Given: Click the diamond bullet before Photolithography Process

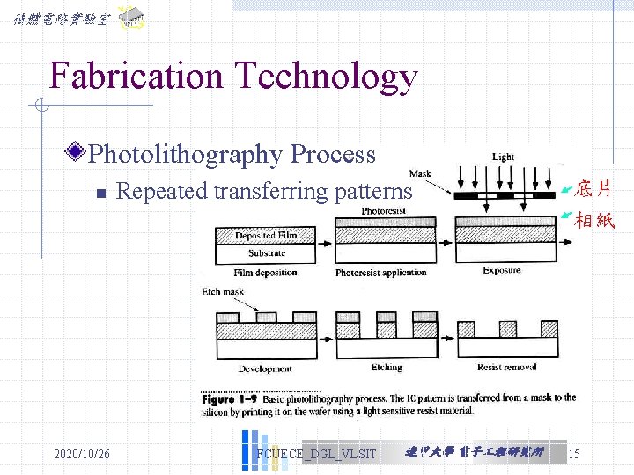Looking at the screenshot, I should (75, 152).
